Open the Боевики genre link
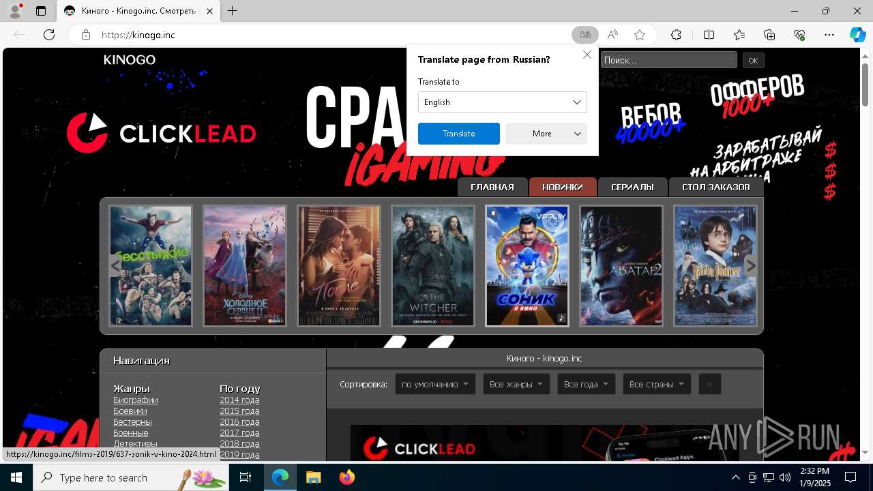Image resolution: width=873 pixels, height=491 pixels. (x=130, y=411)
